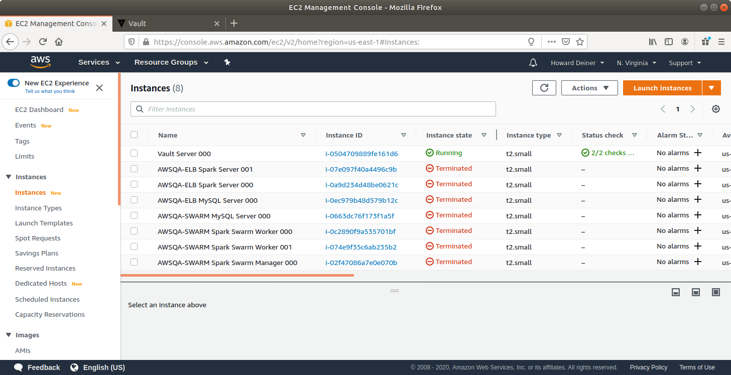Viewport: 731px width, 375px height.
Task: Select AWSQA-SWARM MySQL Server 000 checkbox
Action: tap(134, 215)
